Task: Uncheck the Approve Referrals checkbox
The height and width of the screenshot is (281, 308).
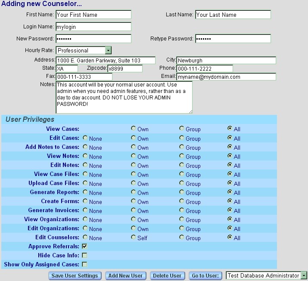Action: point(84,247)
